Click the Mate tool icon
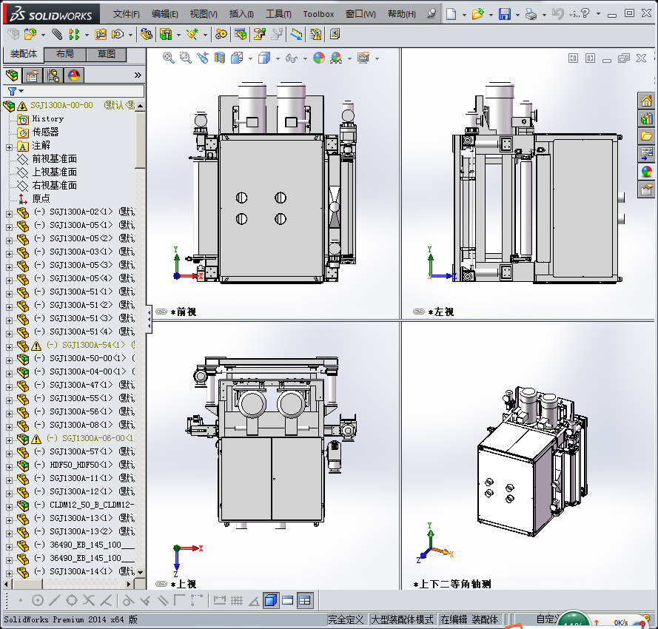The height and width of the screenshot is (629, 658). point(56,34)
